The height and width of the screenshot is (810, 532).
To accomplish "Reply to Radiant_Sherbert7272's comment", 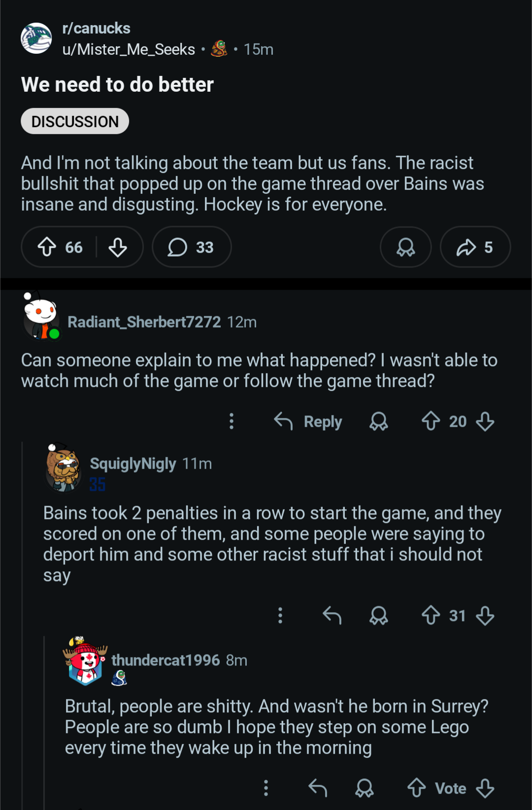I will click(x=308, y=421).
